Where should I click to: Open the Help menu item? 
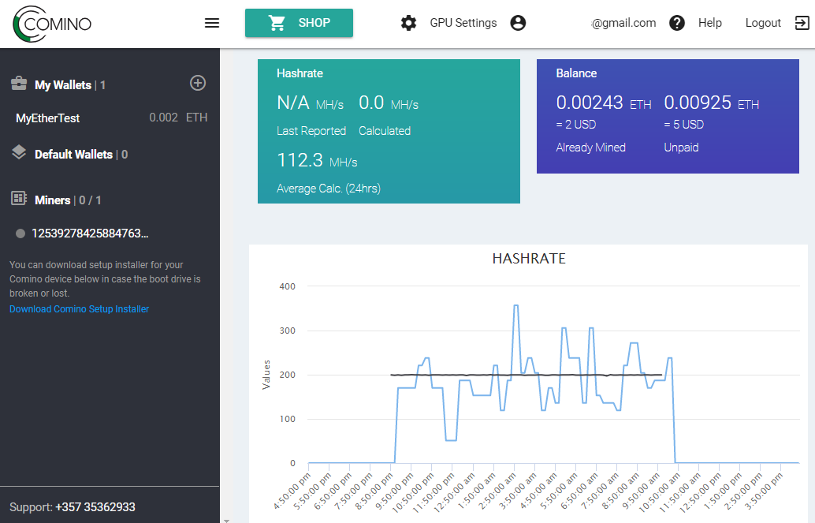pyautogui.click(x=709, y=23)
